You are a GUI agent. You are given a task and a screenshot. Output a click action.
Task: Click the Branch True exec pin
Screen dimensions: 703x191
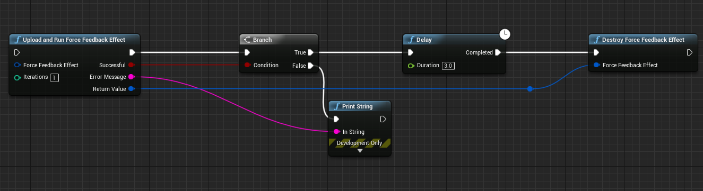[x=310, y=52]
